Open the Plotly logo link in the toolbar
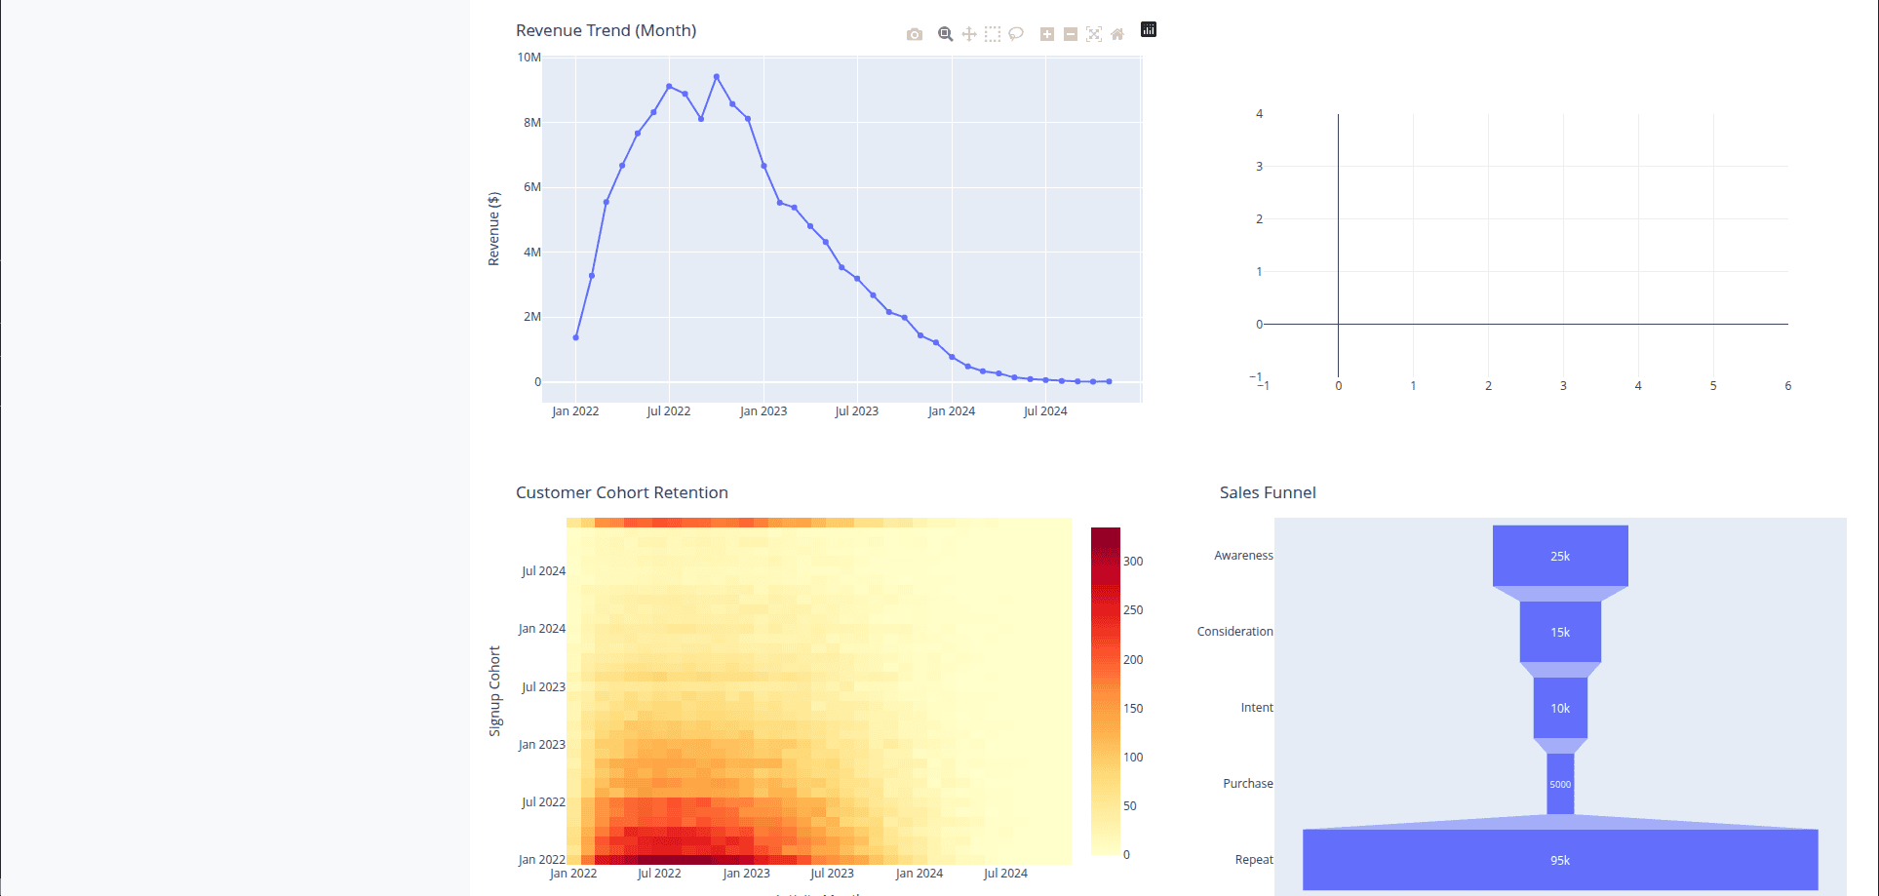This screenshot has width=1879, height=896. 1148,30
